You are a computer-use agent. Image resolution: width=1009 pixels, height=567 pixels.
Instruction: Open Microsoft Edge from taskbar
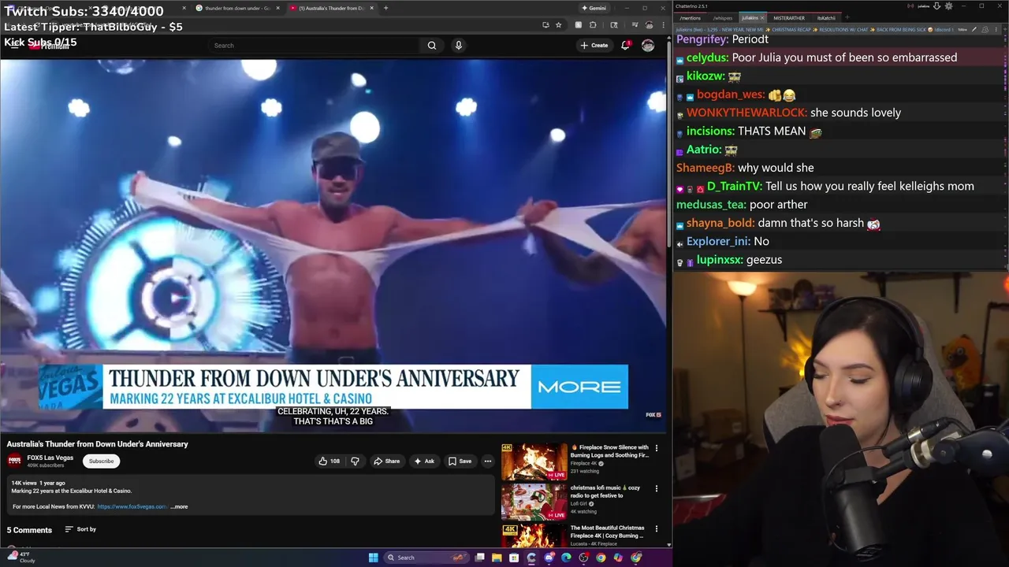pos(566,558)
